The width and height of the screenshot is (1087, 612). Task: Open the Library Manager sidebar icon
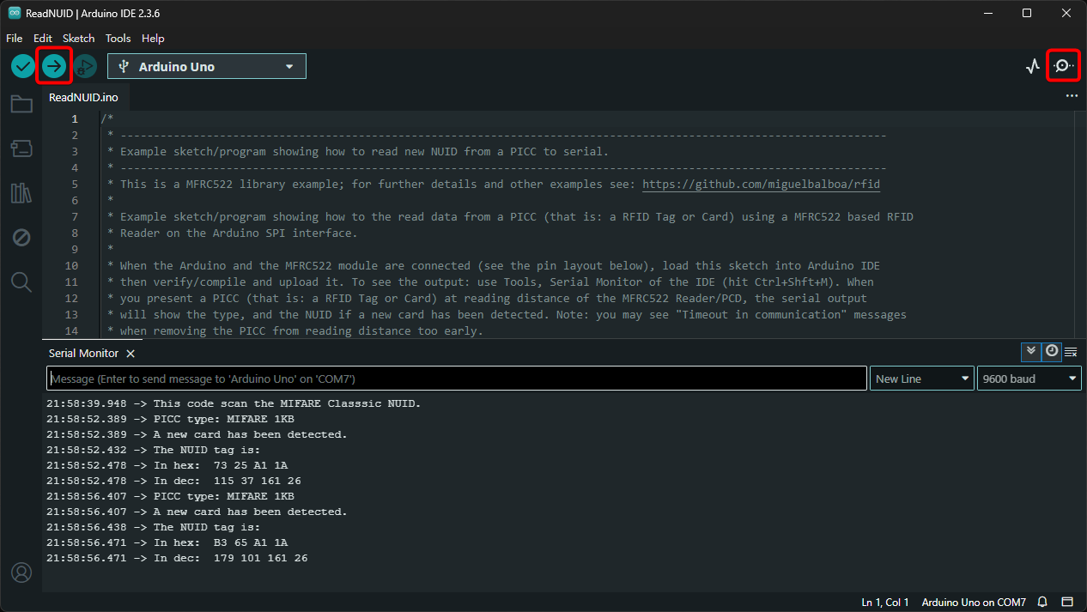click(21, 193)
